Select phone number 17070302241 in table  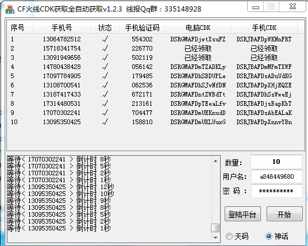62,113
